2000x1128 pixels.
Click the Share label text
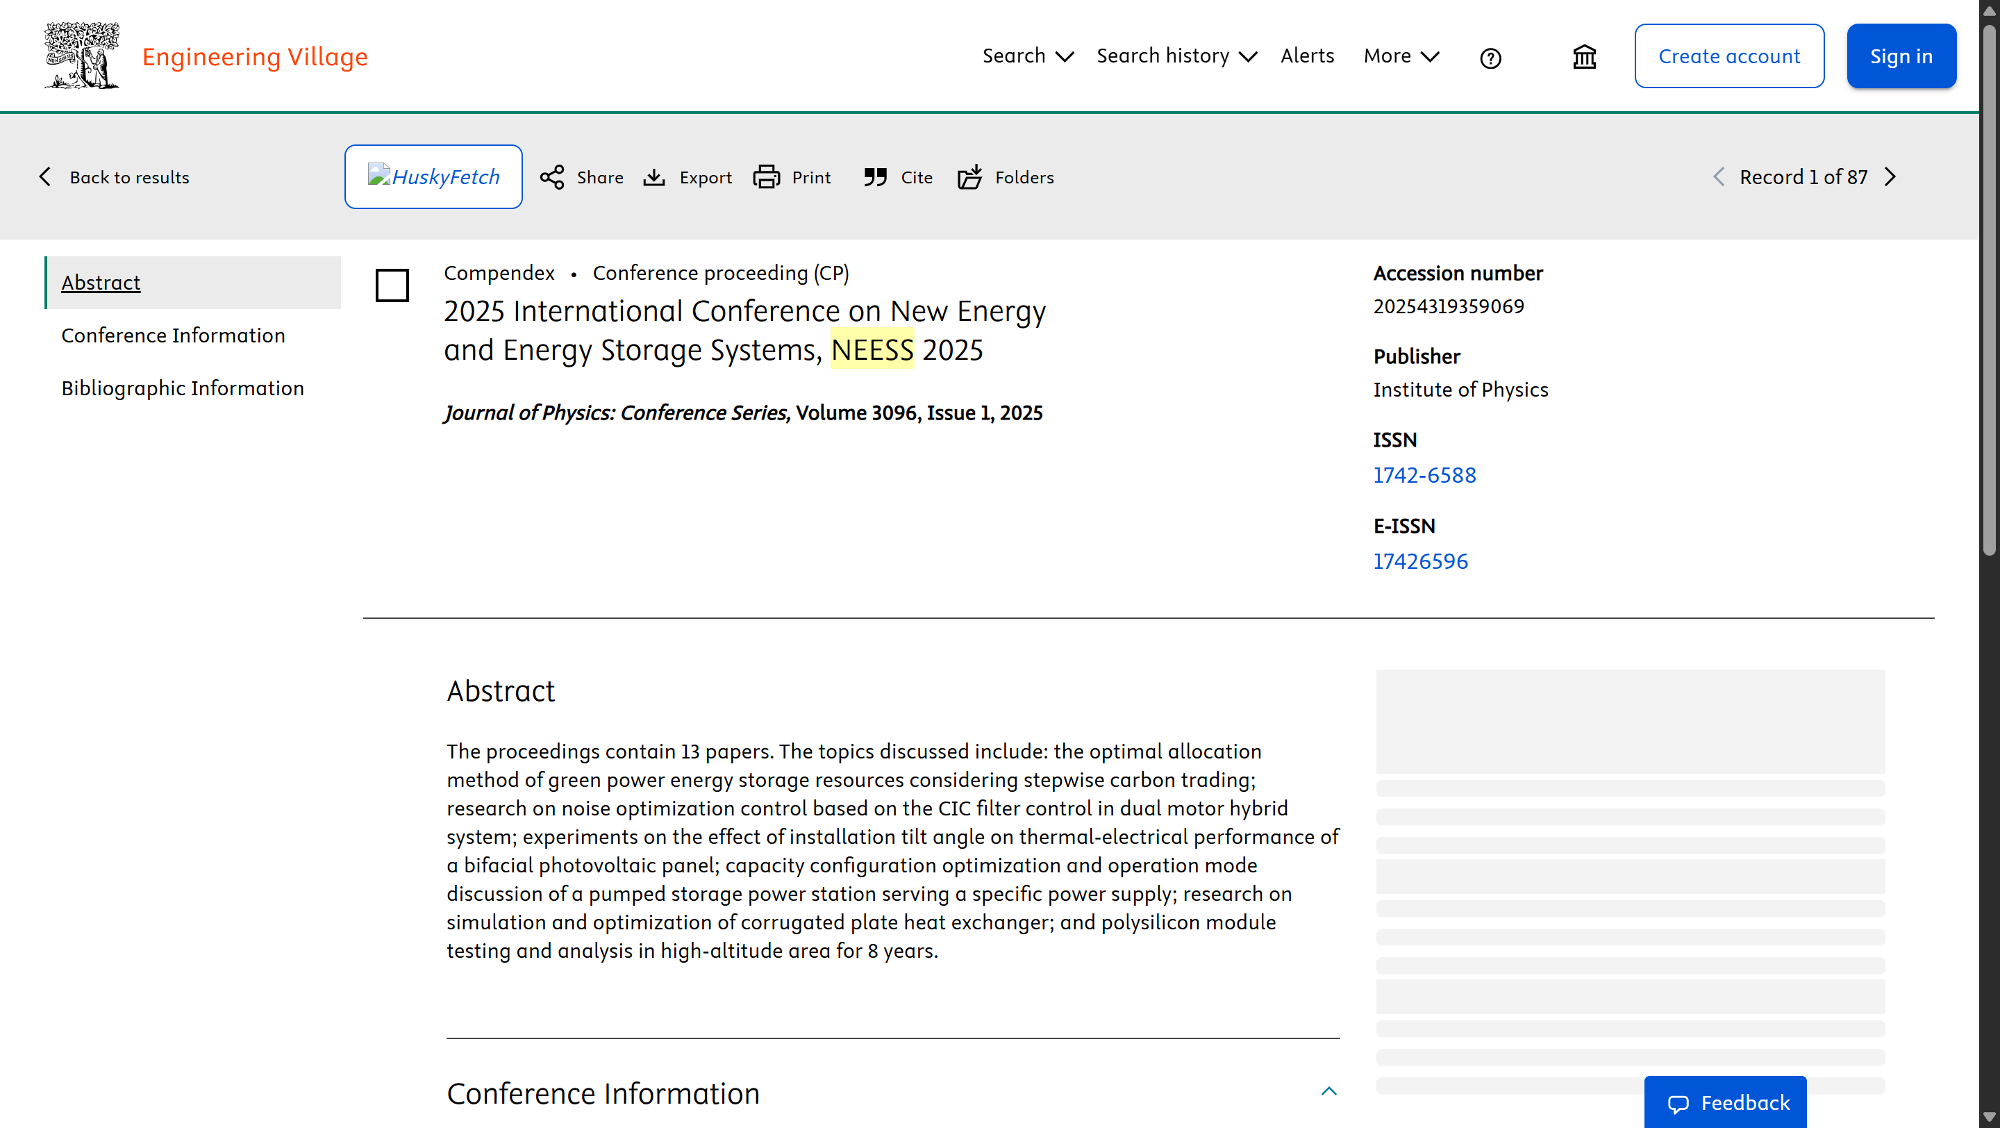point(600,177)
